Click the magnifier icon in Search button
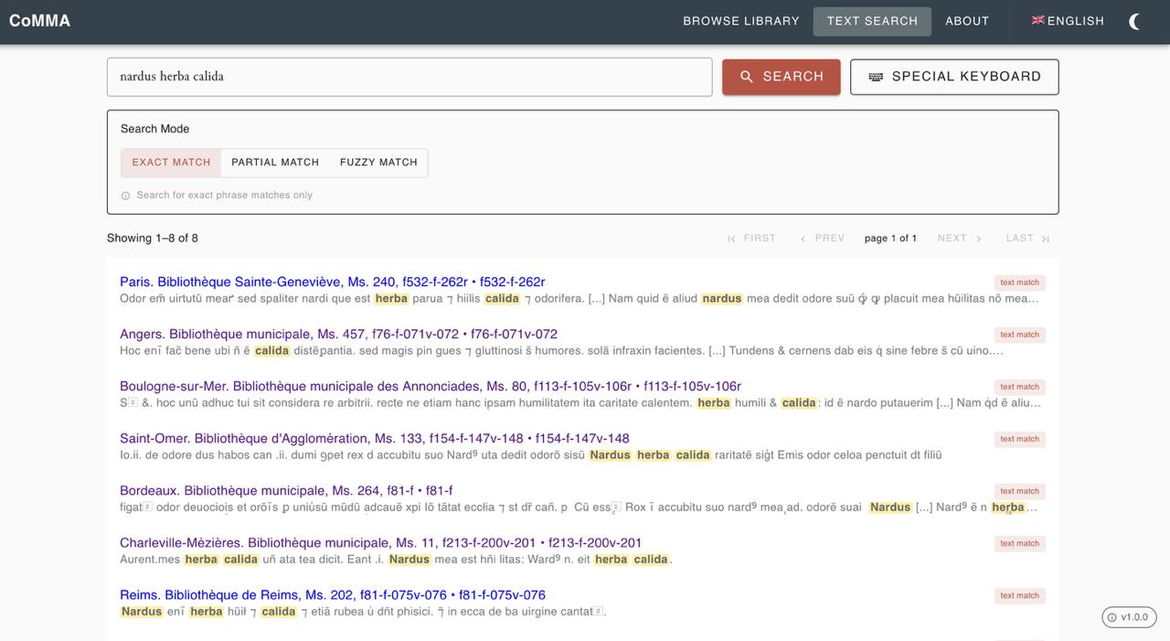1170x641 pixels. (x=747, y=77)
